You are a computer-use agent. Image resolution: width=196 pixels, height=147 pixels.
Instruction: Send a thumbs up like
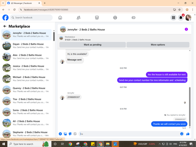[188, 134]
